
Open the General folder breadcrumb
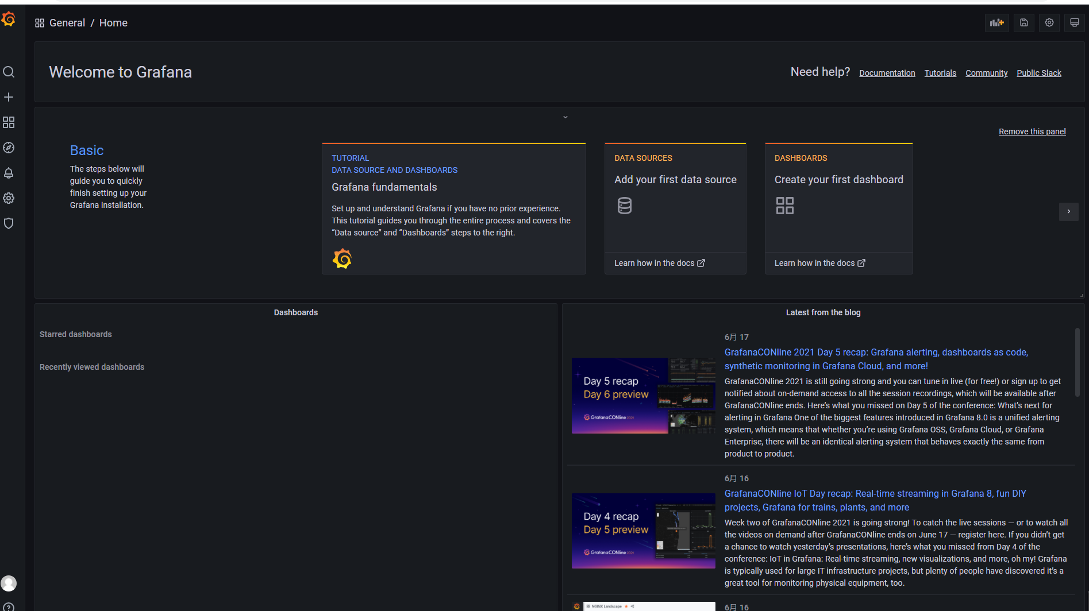click(67, 23)
